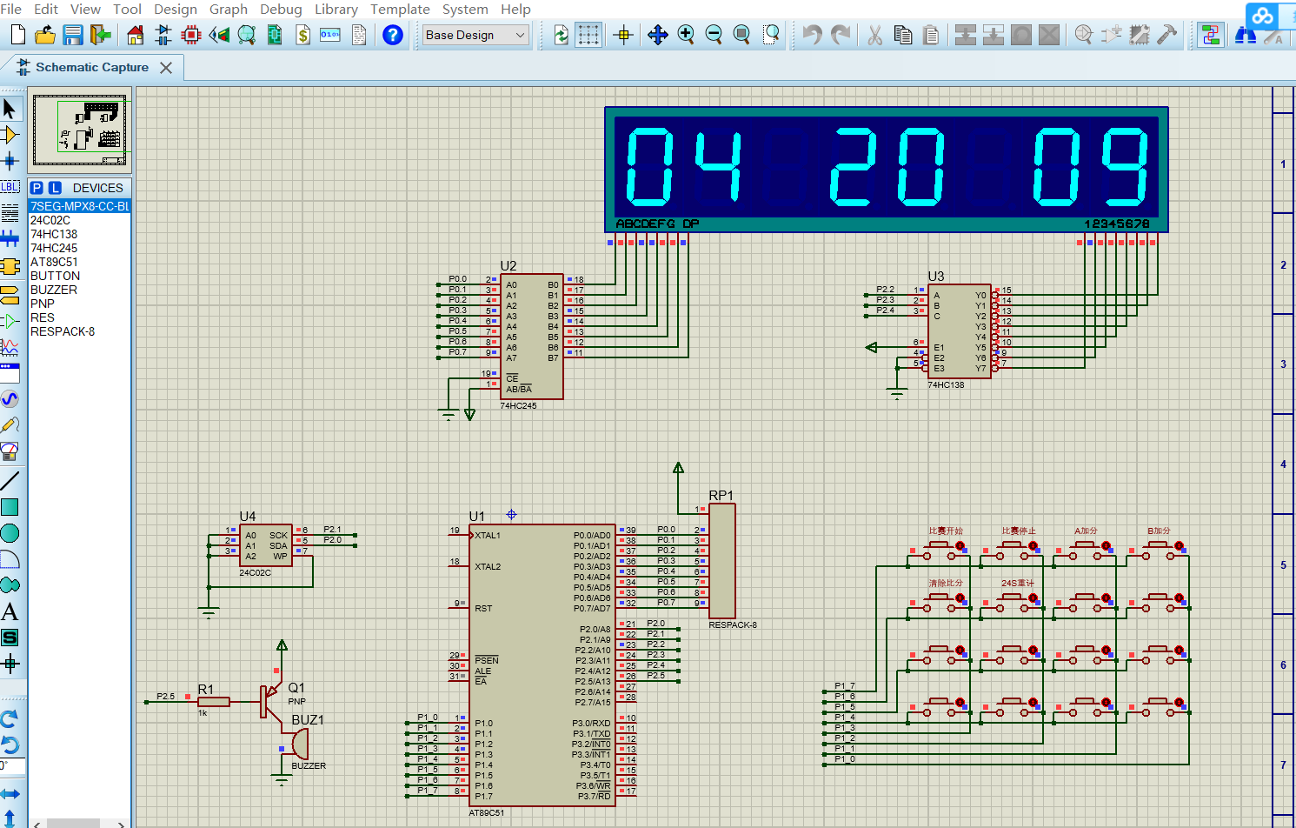
Task: Zoom in with the plus magnifier
Action: [686, 35]
